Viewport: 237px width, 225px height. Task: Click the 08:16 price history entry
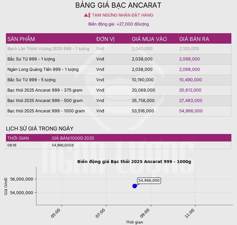11,145
